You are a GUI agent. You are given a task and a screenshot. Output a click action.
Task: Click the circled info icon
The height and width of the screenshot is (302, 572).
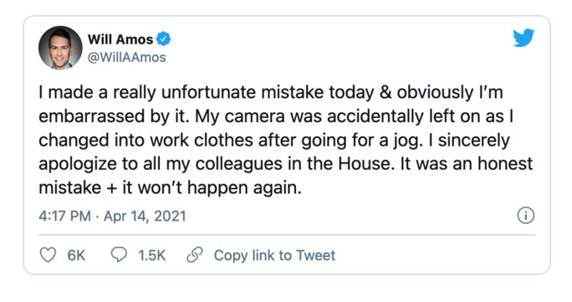click(526, 216)
